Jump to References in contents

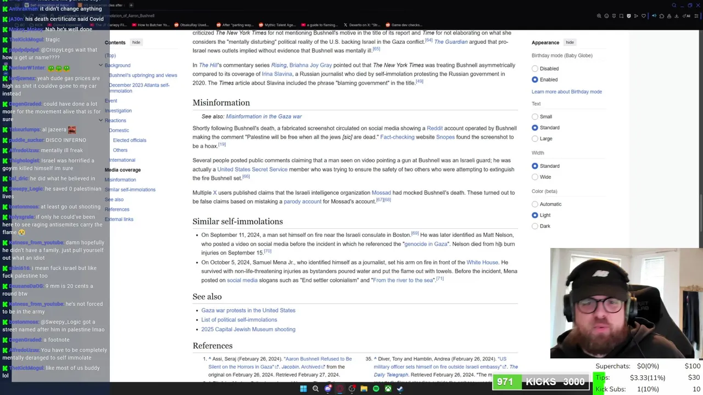117,209
